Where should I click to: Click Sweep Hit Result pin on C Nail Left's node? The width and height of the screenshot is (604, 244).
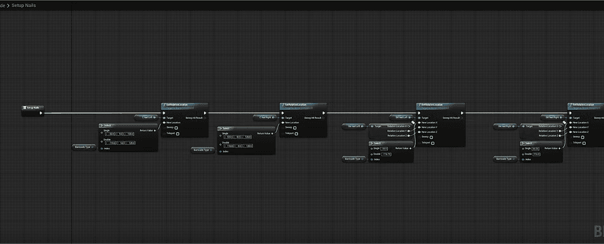(205, 118)
